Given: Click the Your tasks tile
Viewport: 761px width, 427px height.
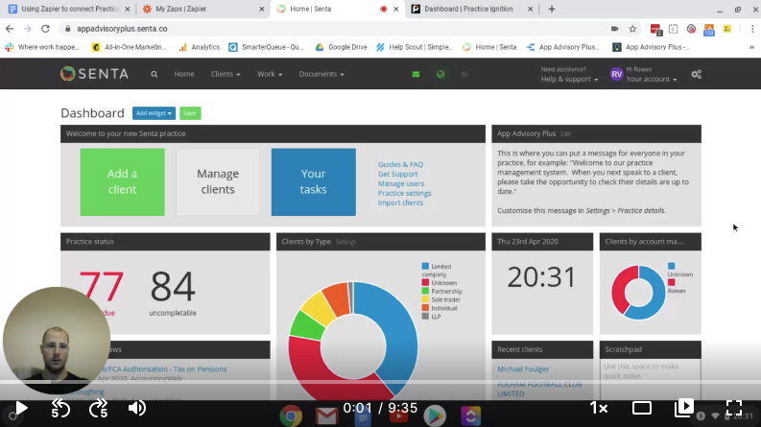Looking at the screenshot, I should (314, 182).
